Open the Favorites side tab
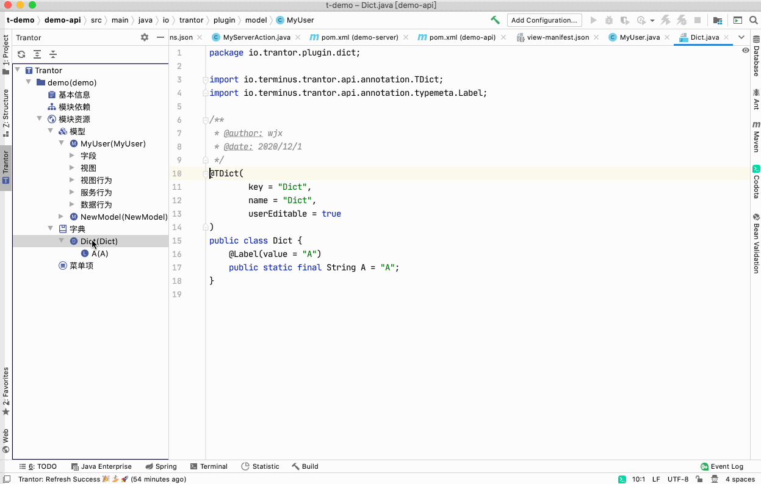This screenshot has width=761, height=484. click(x=5, y=391)
